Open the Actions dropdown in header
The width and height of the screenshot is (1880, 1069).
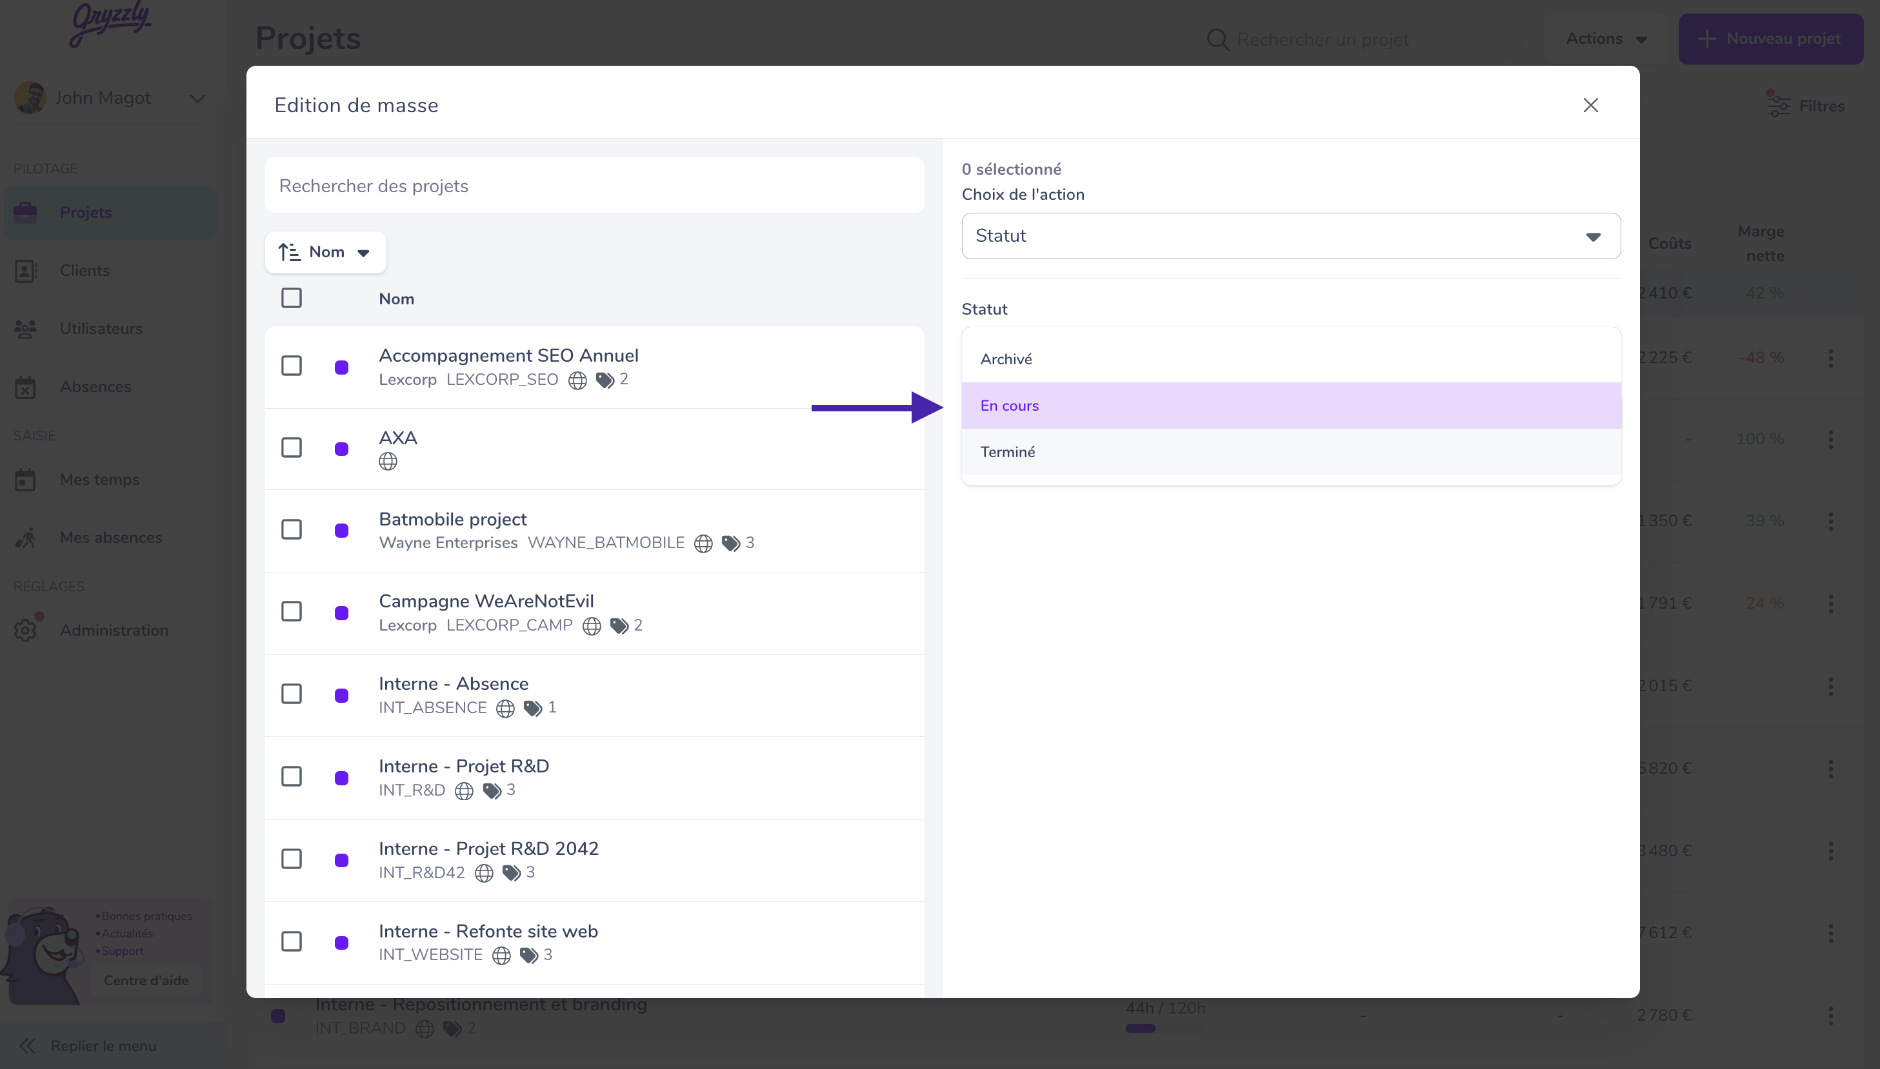1606,39
